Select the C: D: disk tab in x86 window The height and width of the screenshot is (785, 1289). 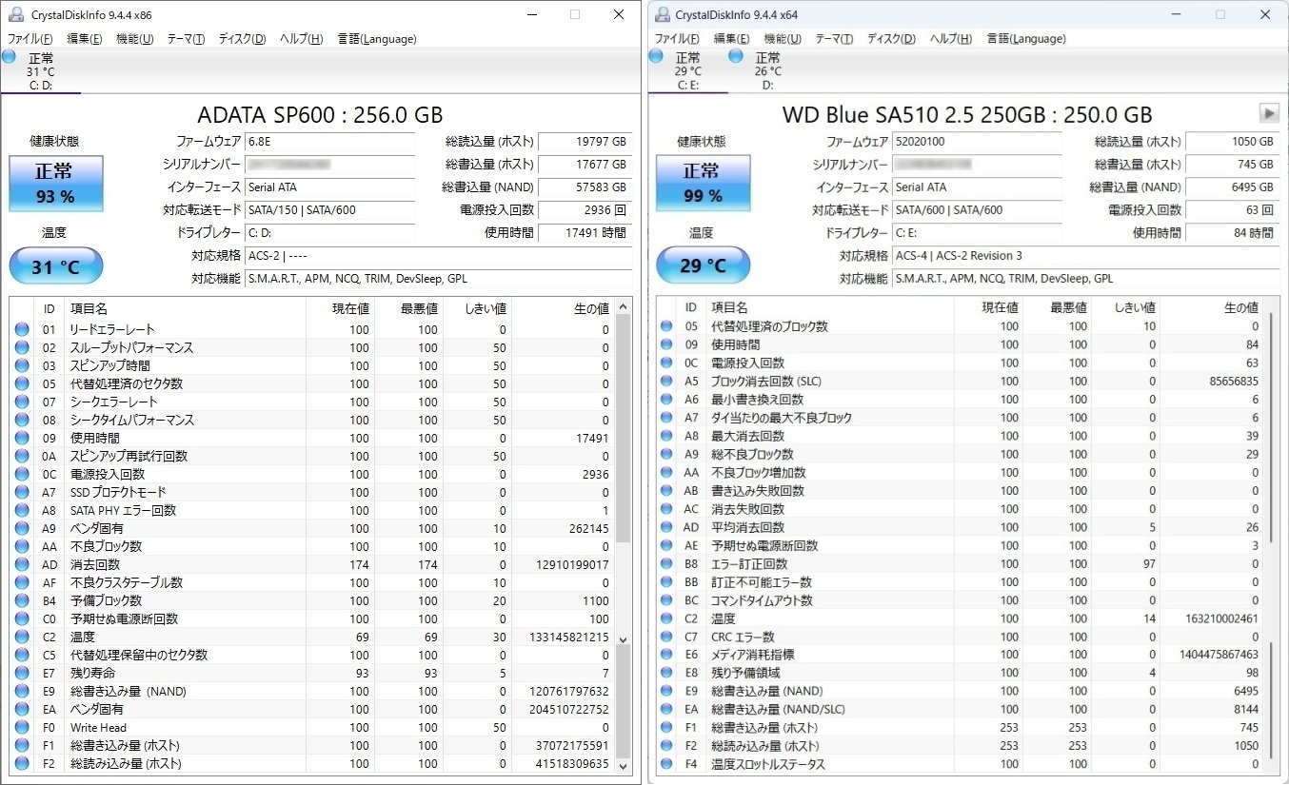point(40,70)
